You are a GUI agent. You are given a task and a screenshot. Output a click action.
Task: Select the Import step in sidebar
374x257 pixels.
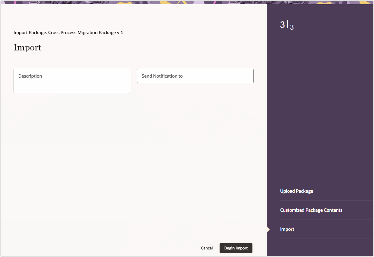pyautogui.click(x=287, y=229)
